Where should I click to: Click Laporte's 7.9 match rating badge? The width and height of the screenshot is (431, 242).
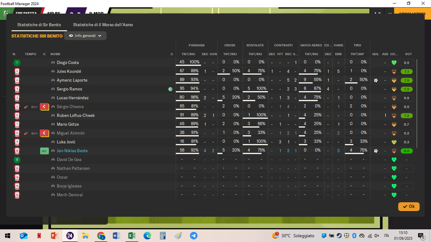pos(406,80)
